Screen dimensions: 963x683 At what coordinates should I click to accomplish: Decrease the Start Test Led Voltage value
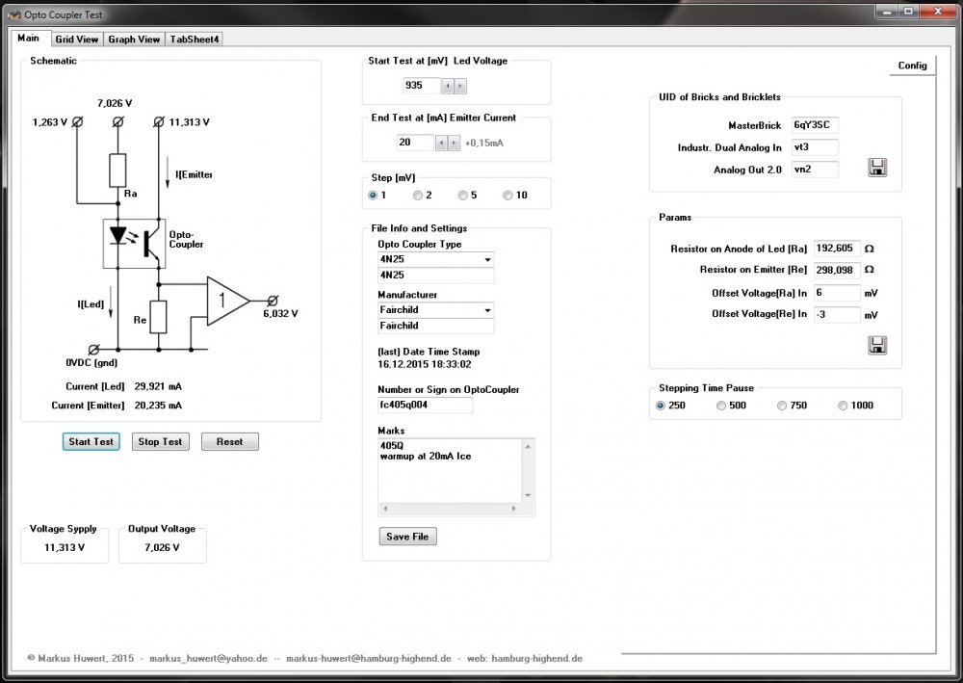coord(447,86)
